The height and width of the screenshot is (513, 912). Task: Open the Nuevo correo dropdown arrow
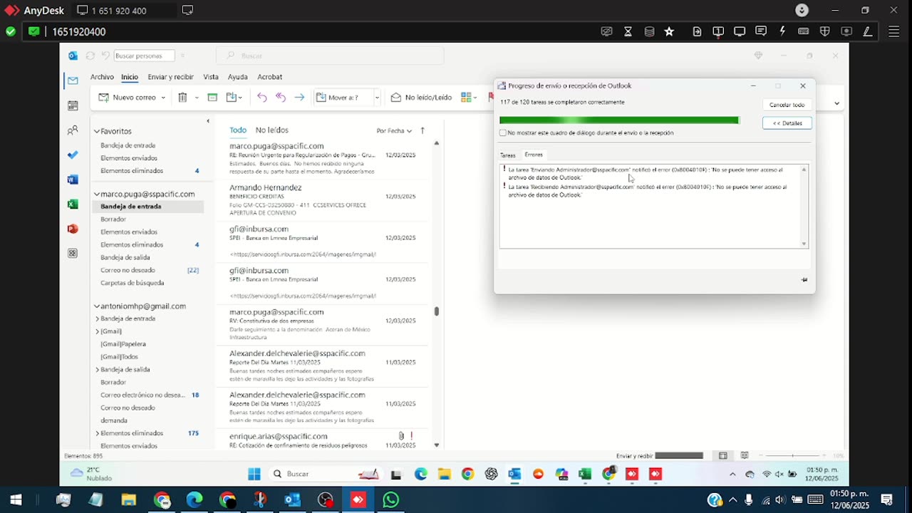tap(163, 98)
